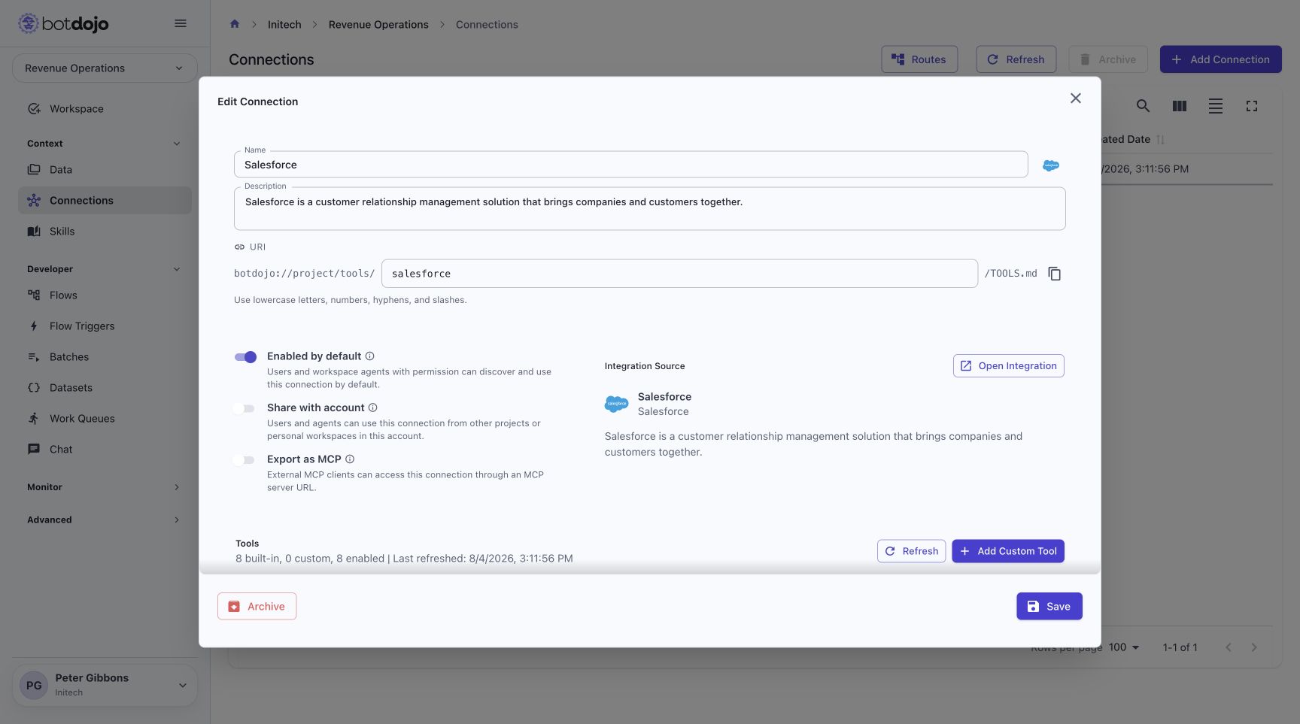The width and height of the screenshot is (1300, 724).
Task: Click Open Integration button
Action: tap(1008, 366)
